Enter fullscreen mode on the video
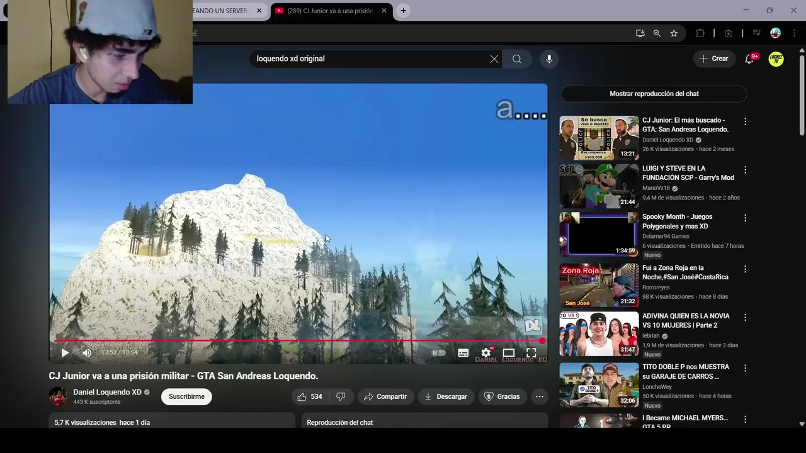This screenshot has height=453, width=806. [x=531, y=353]
